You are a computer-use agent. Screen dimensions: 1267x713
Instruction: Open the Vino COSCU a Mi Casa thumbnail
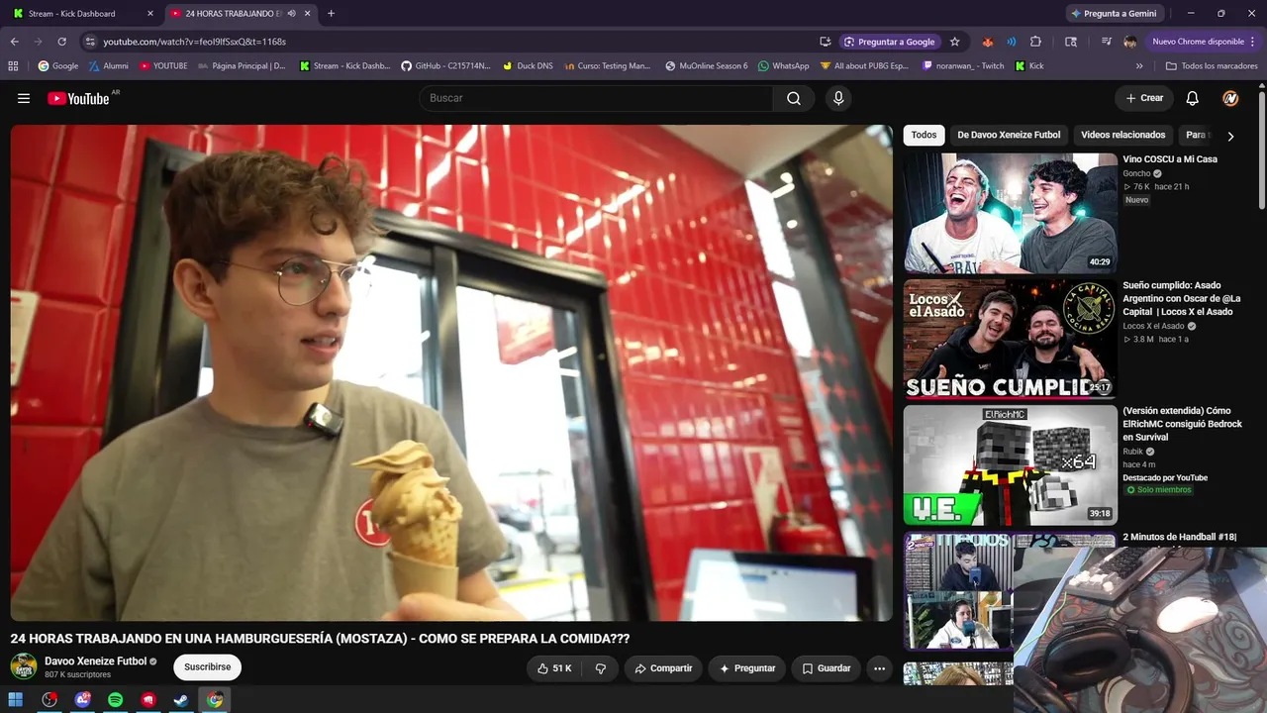coord(1010,213)
